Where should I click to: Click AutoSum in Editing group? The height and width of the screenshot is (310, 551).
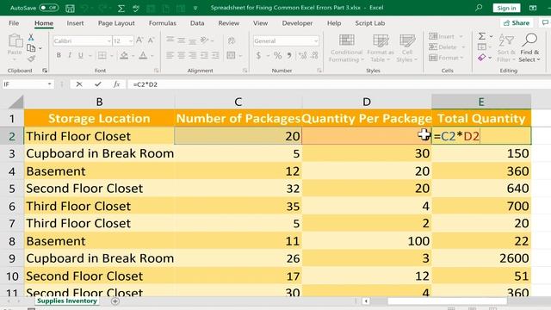(x=482, y=36)
